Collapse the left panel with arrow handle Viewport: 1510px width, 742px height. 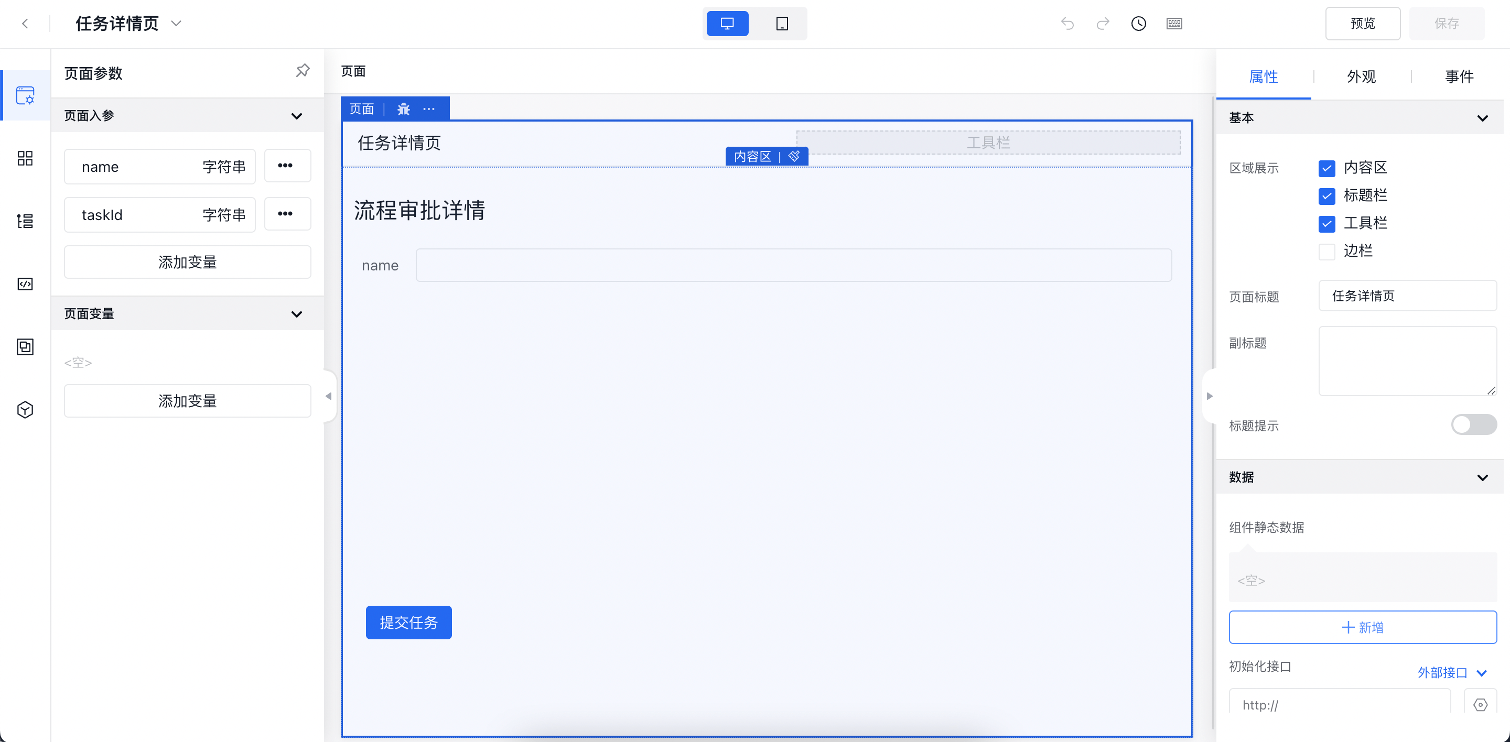[329, 396]
